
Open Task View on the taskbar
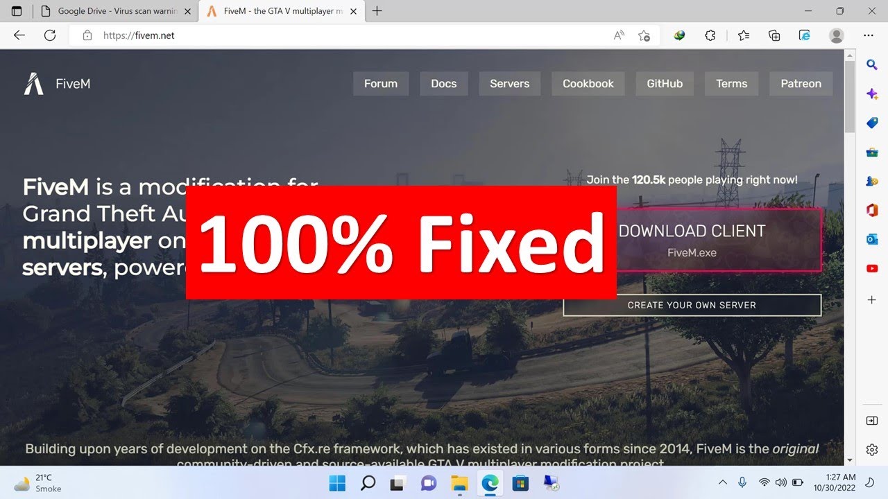click(x=398, y=483)
